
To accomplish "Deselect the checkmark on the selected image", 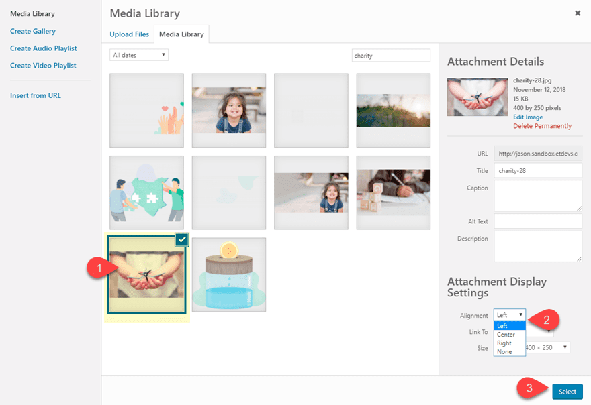I will [x=181, y=239].
